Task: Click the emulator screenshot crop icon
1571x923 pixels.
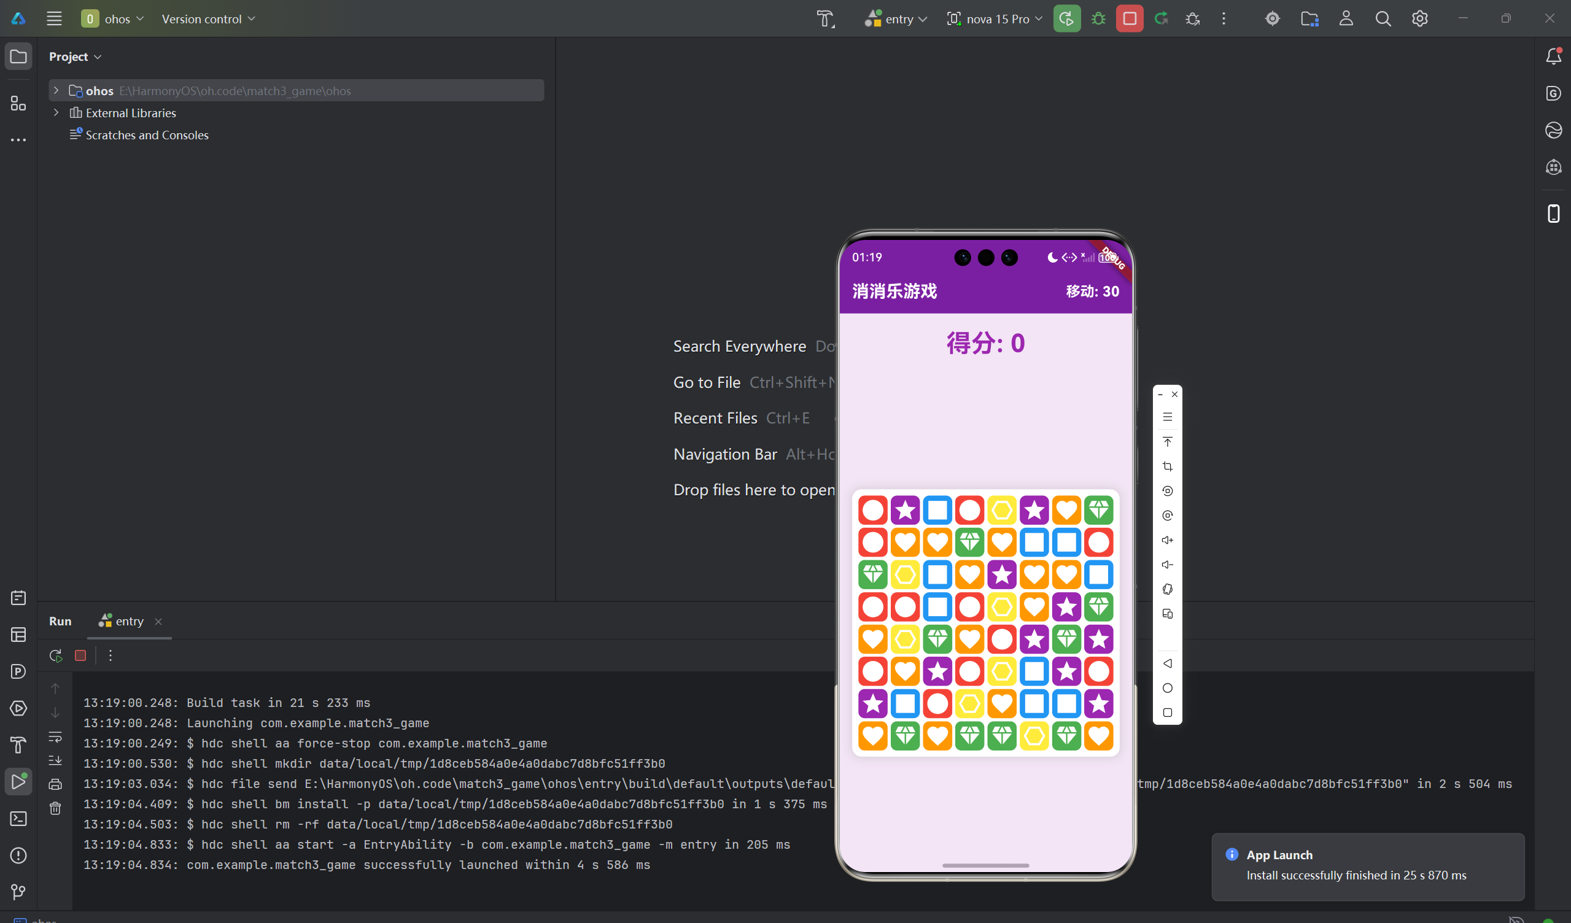Action: tap(1167, 466)
